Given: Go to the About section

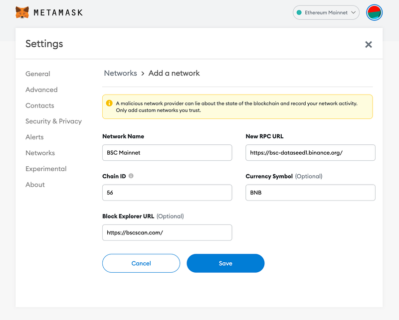Looking at the screenshot, I should click(x=35, y=185).
